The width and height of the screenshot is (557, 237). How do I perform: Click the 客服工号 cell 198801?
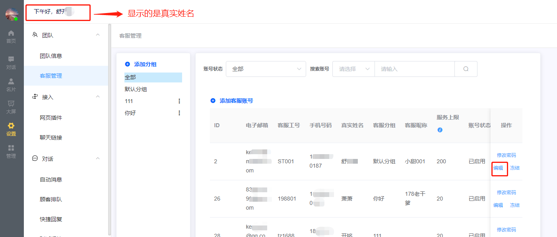coord(287,199)
